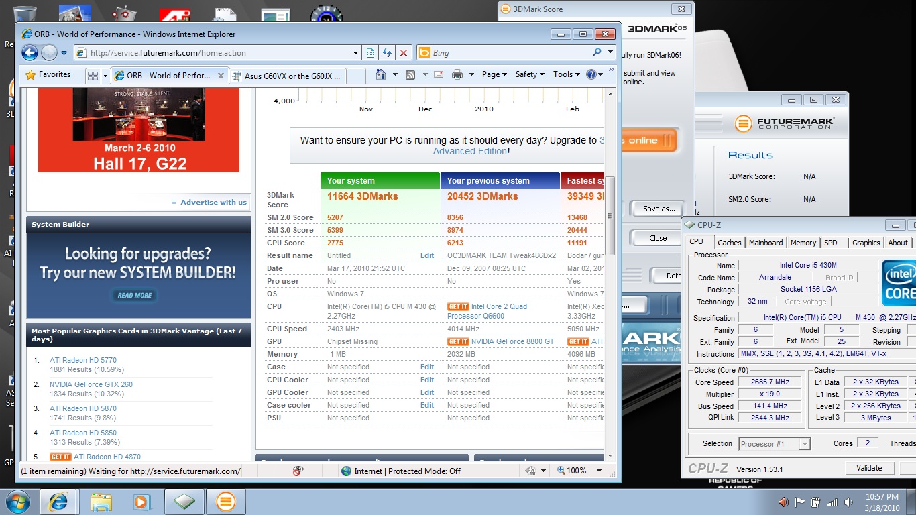This screenshot has width=916, height=515.
Task: Click Save as... in 3DMark Score window
Action: coord(659,209)
